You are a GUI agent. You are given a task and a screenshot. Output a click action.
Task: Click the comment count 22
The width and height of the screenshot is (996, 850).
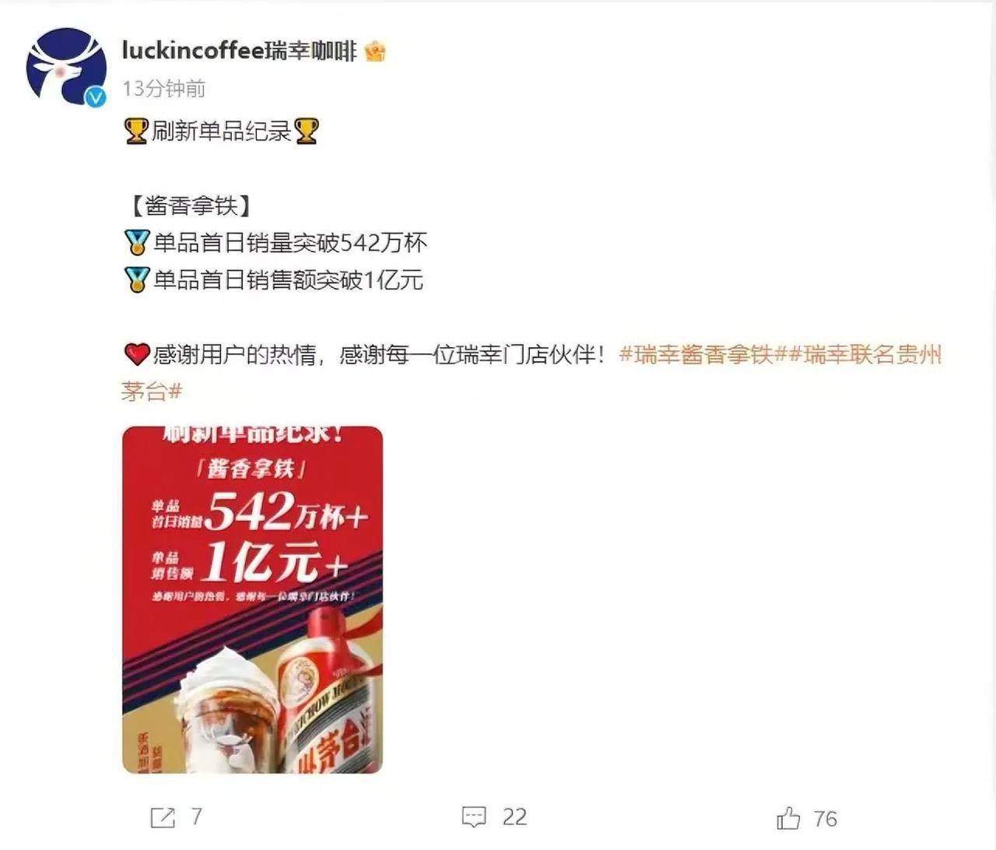514,817
